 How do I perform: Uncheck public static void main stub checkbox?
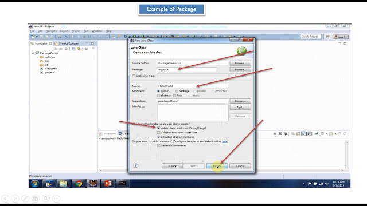pos(158,128)
